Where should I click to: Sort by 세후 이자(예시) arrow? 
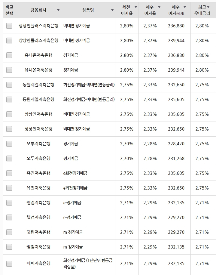tap(185, 7)
